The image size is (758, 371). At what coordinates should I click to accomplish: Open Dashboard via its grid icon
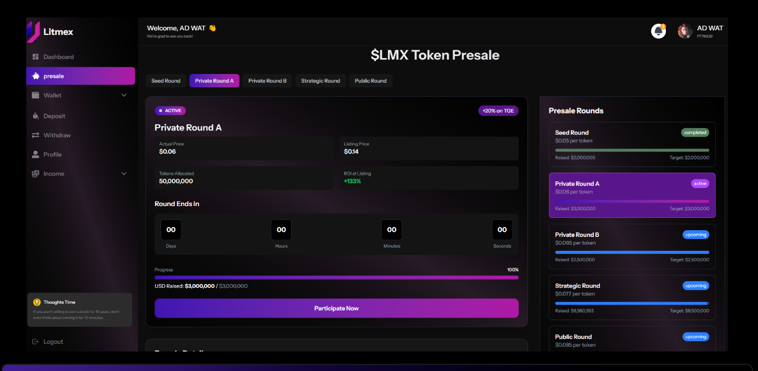pyautogui.click(x=36, y=57)
